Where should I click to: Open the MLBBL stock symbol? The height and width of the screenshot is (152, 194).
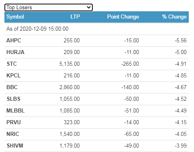pos(15,110)
